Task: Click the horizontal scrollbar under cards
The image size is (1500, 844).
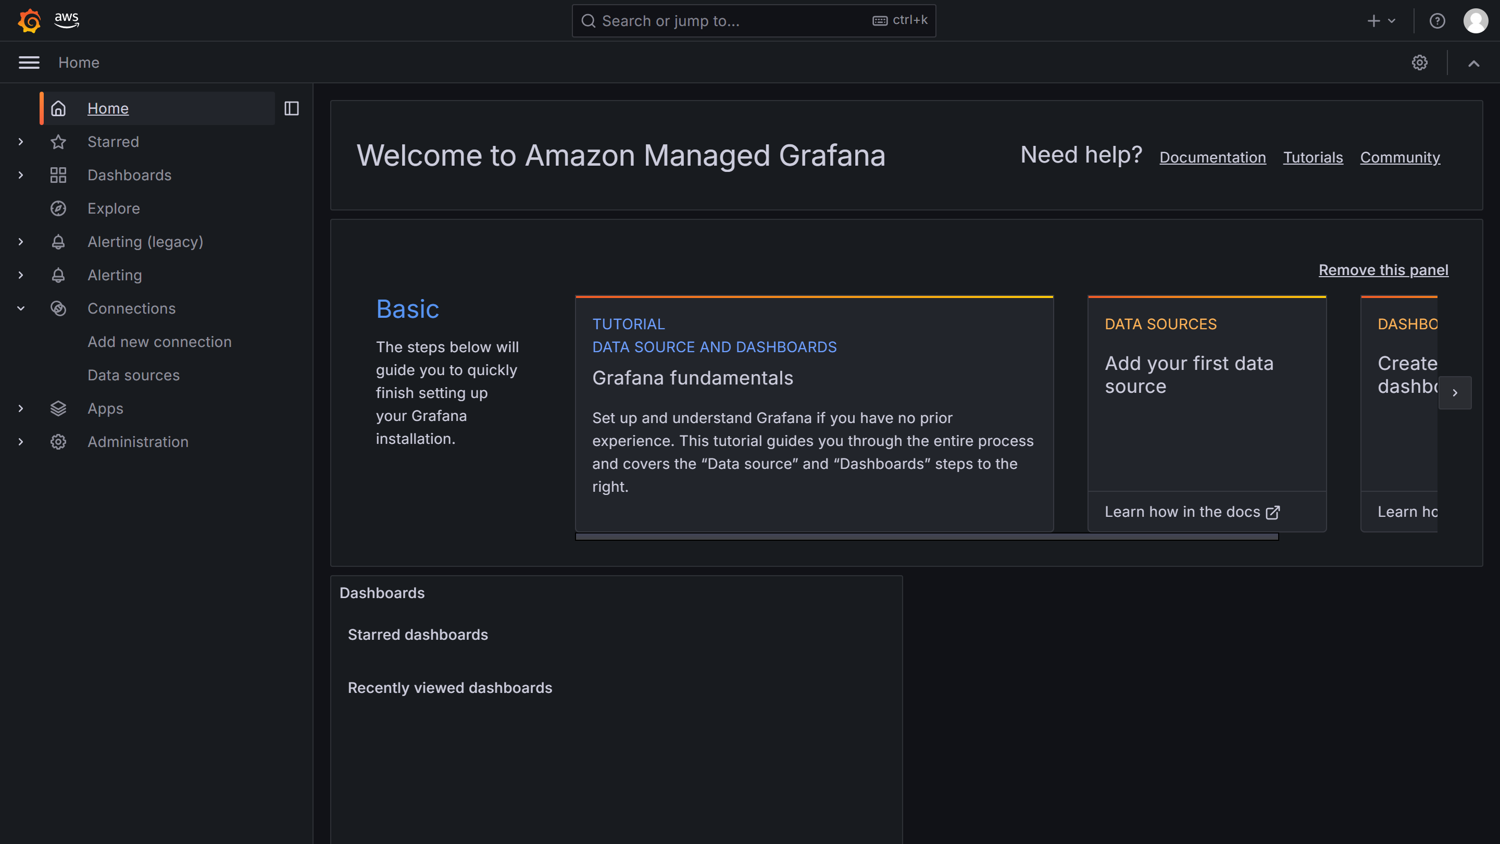Action: (927, 537)
